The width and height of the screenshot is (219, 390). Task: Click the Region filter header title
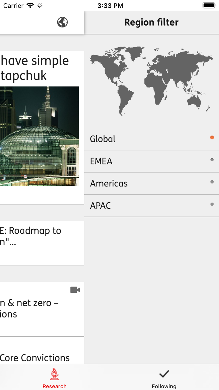point(151,22)
